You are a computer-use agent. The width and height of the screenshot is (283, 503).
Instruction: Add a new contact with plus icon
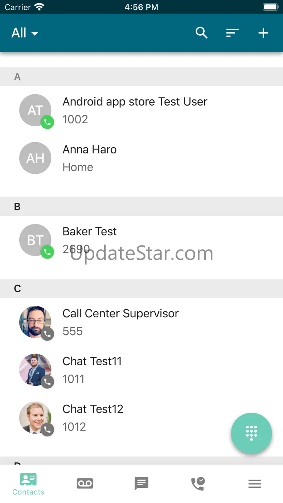pyautogui.click(x=263, y=33)
